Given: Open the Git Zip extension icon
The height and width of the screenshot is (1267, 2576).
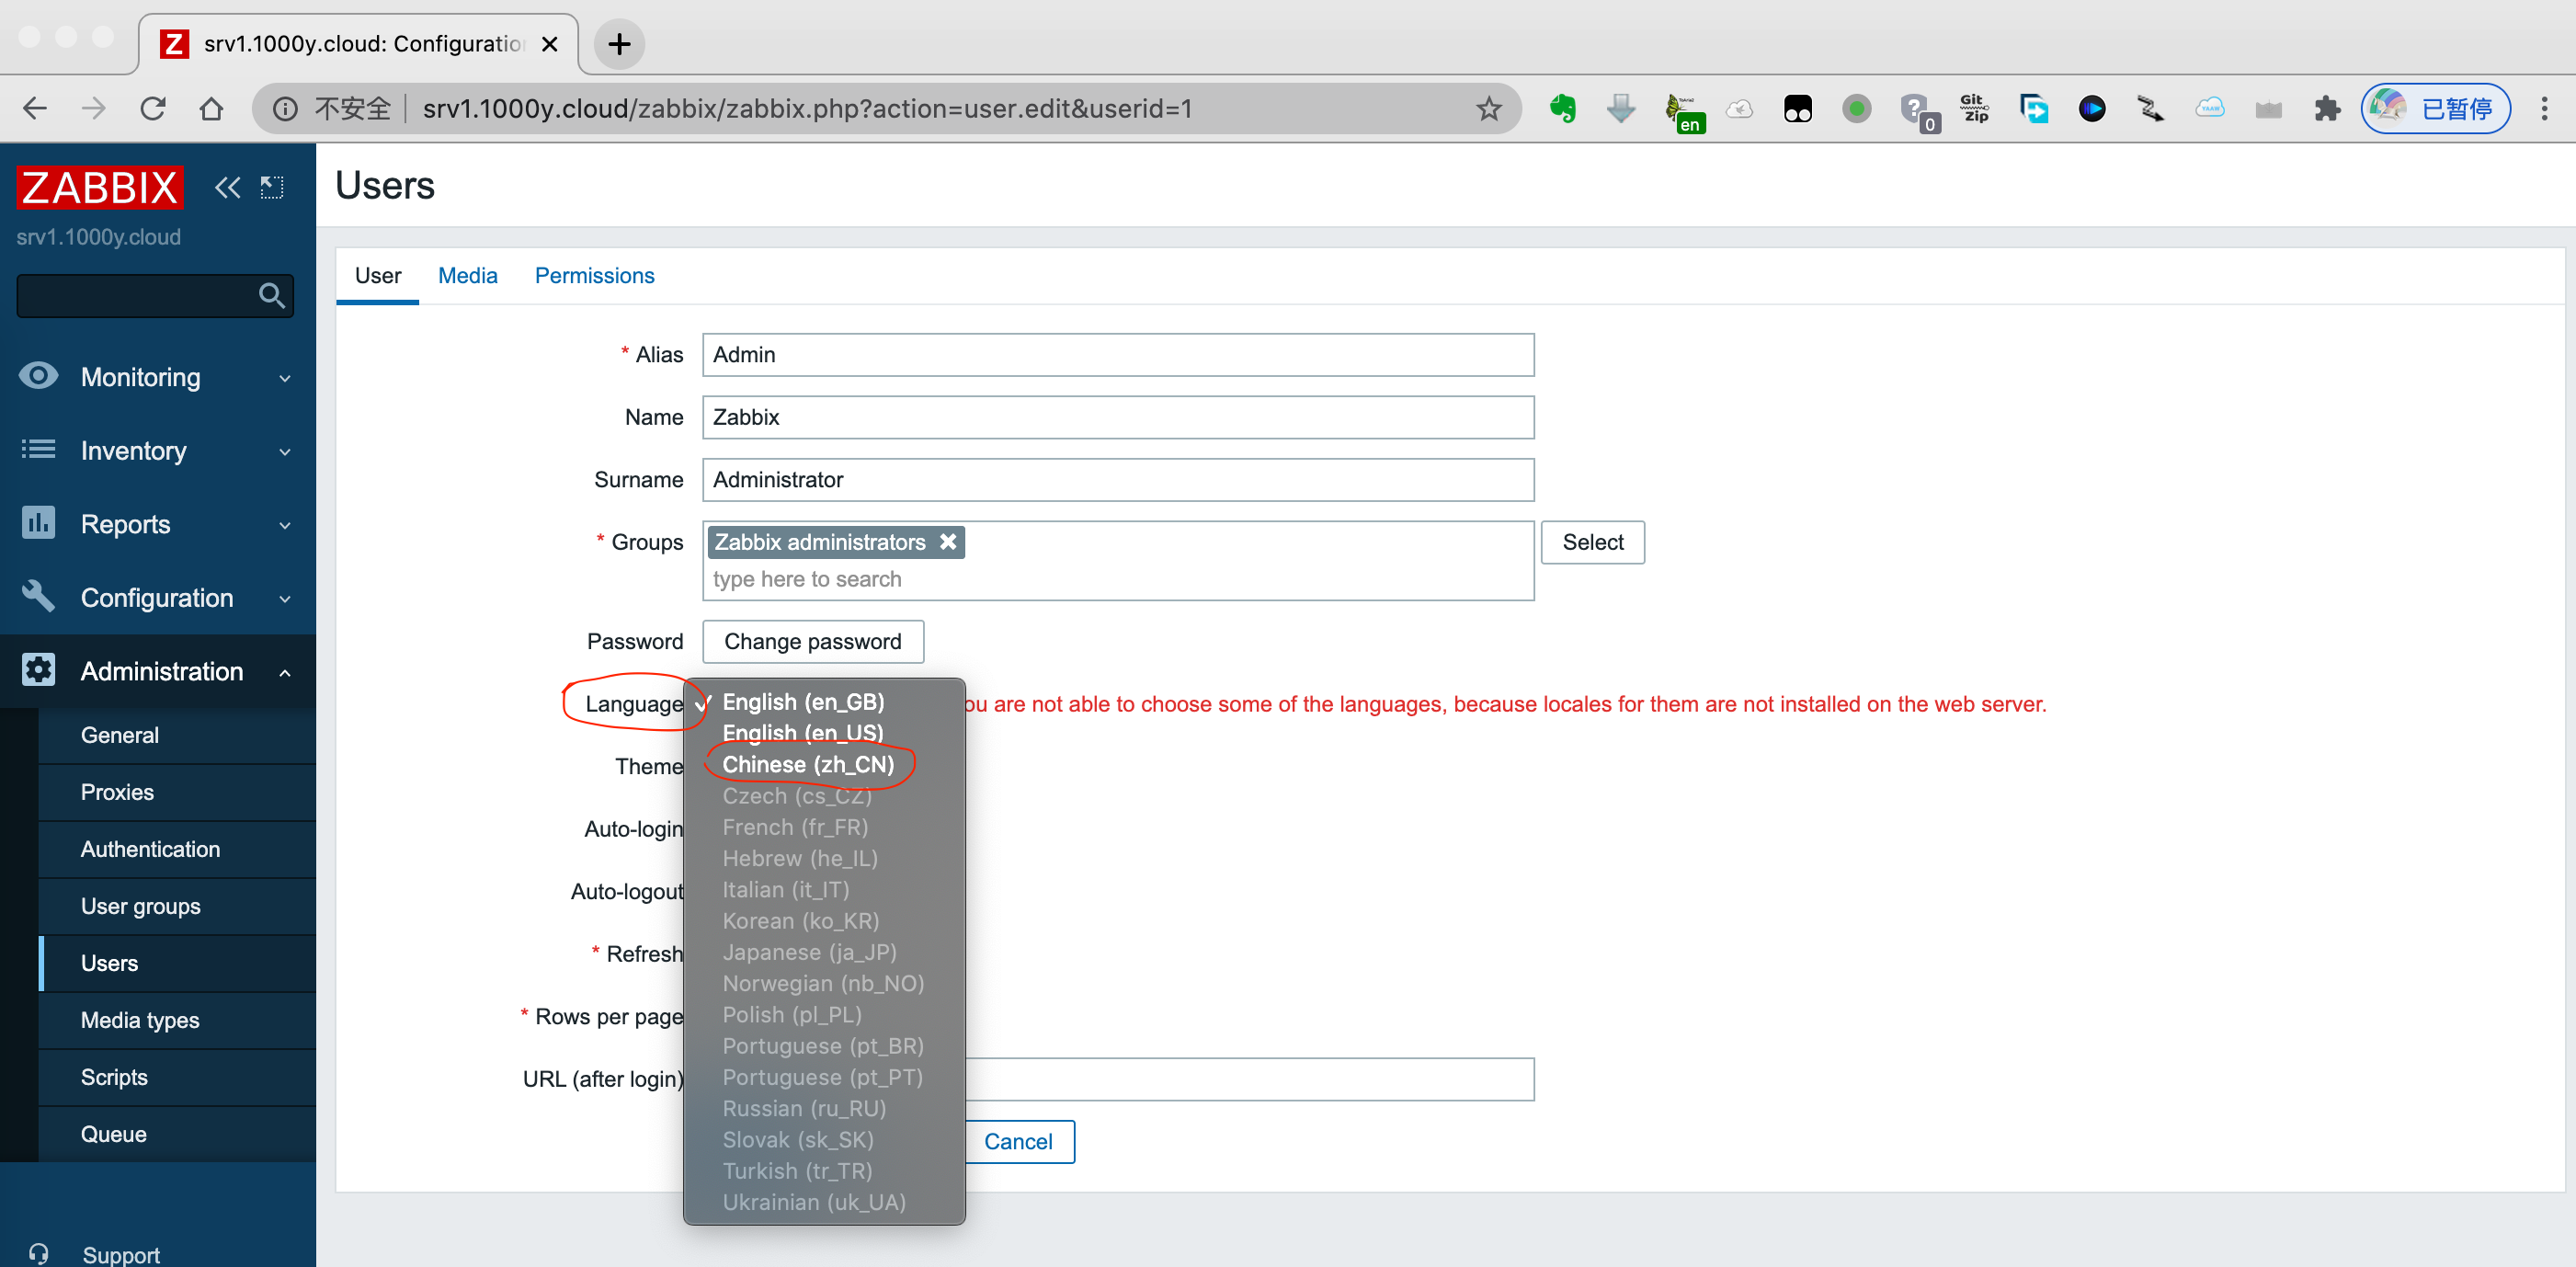Looking at the screenshot, I should pyautogui.click(x=1974, y=108).
